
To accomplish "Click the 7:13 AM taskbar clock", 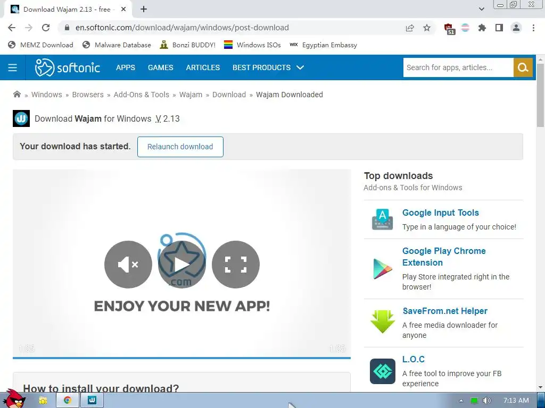I will click(516, 401).
